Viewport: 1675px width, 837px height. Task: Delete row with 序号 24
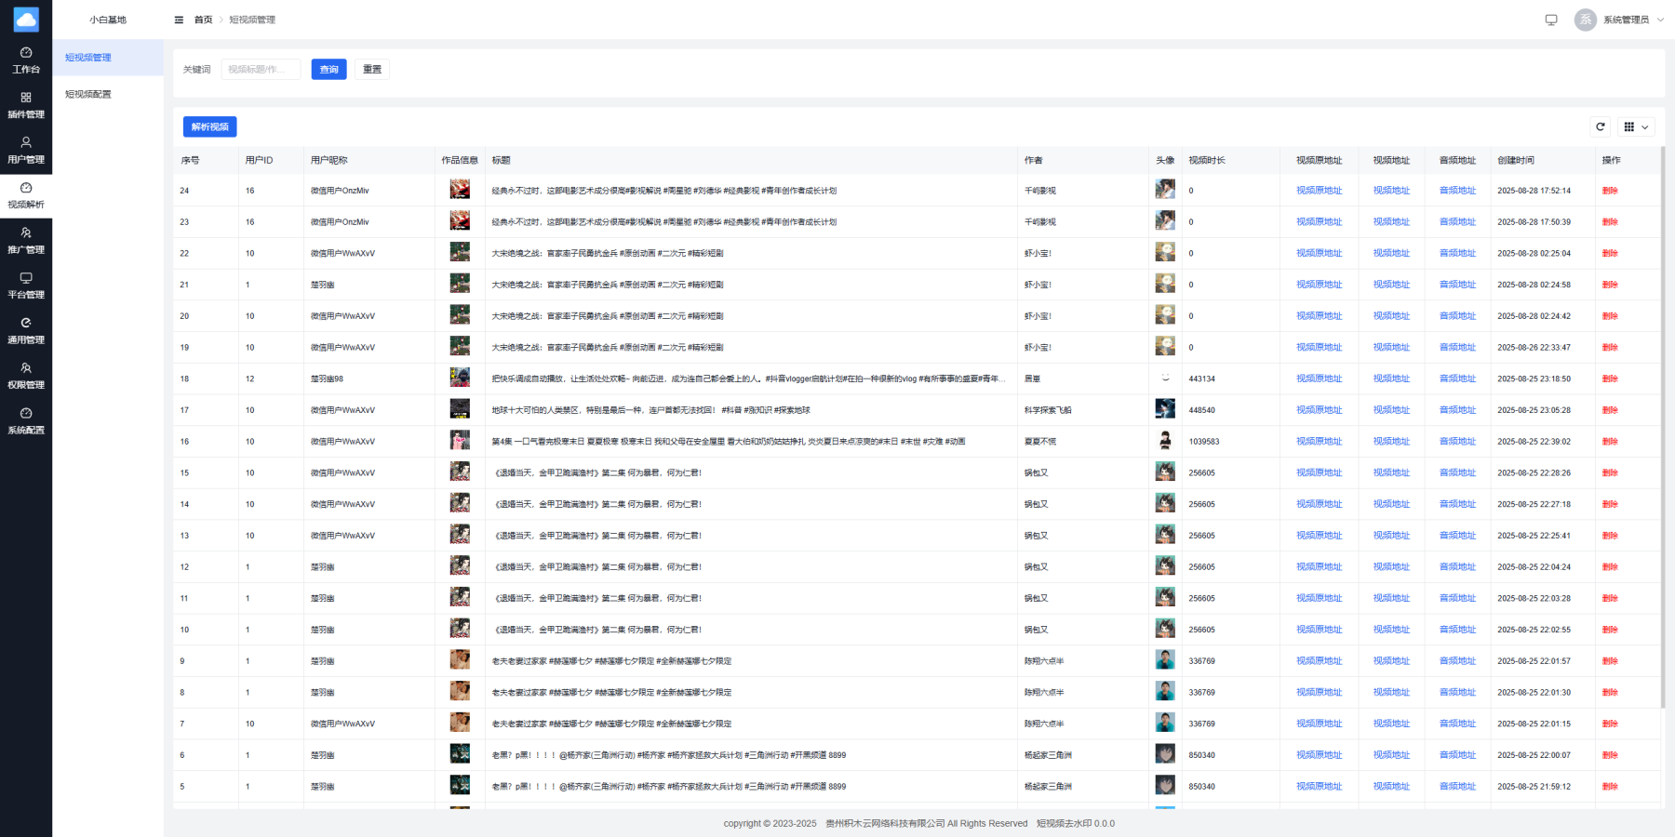click(1610, 191)
